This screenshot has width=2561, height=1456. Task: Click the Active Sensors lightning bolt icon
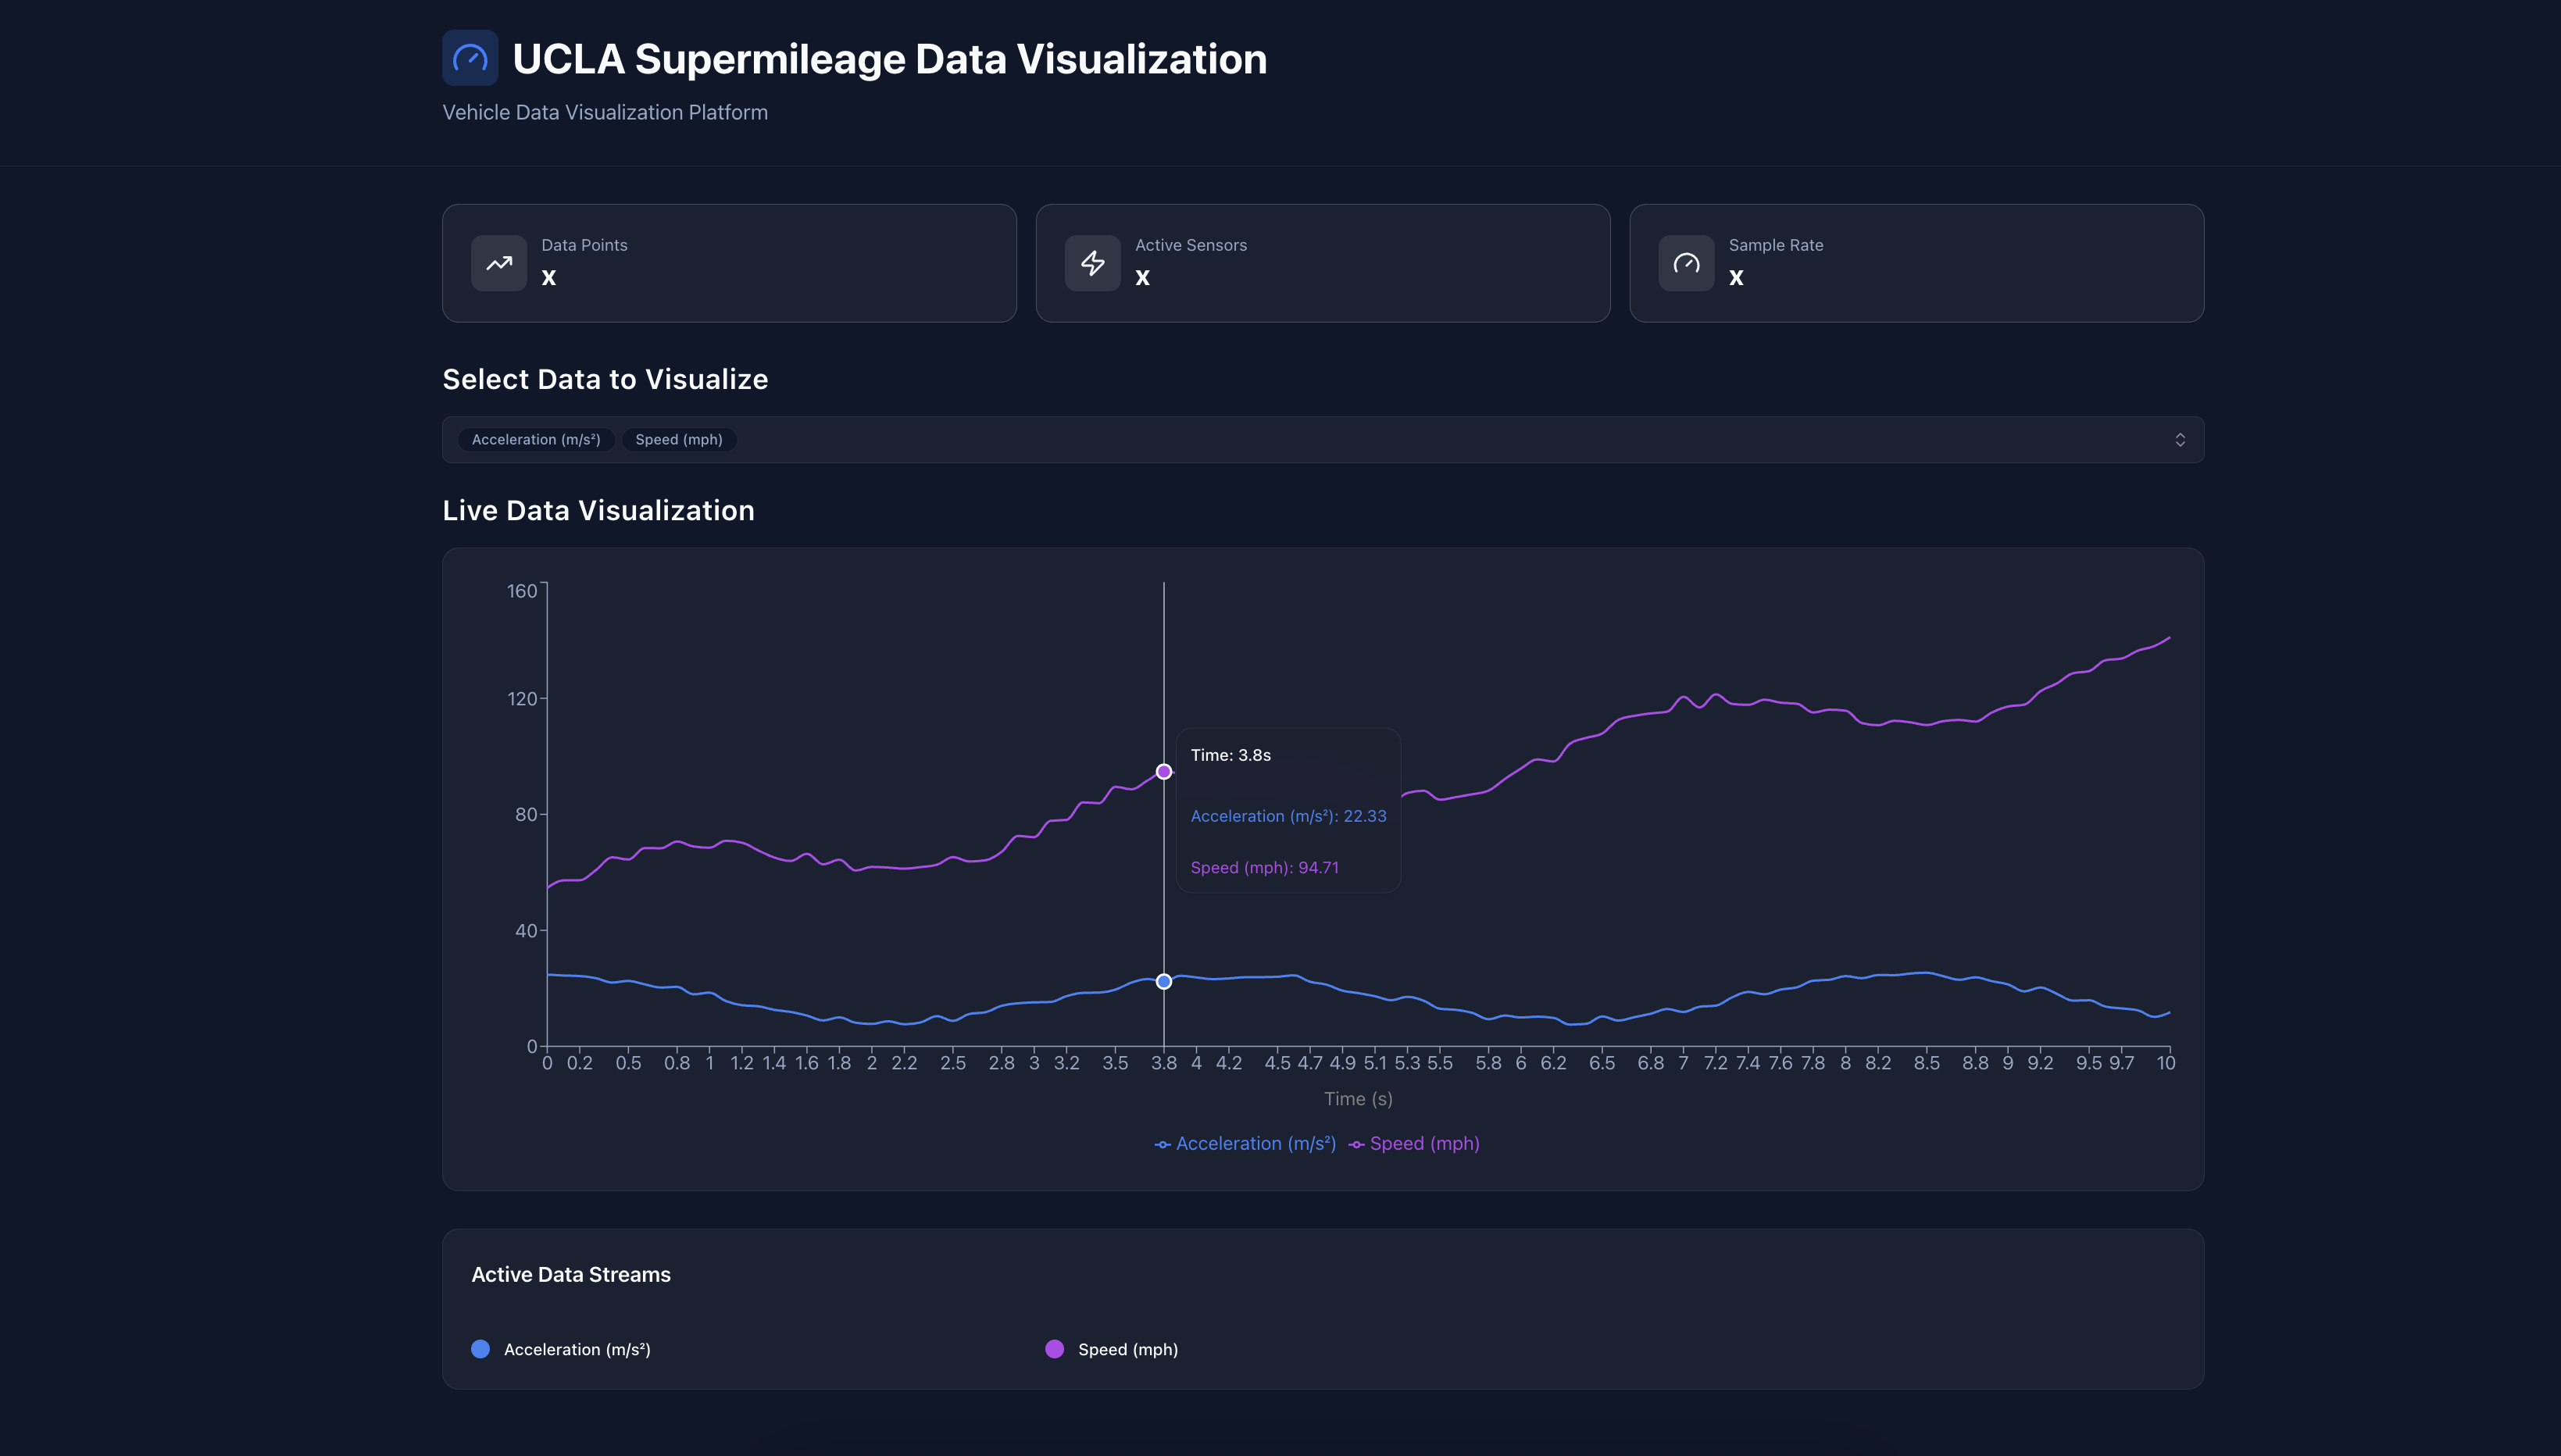click(1092, 263)
